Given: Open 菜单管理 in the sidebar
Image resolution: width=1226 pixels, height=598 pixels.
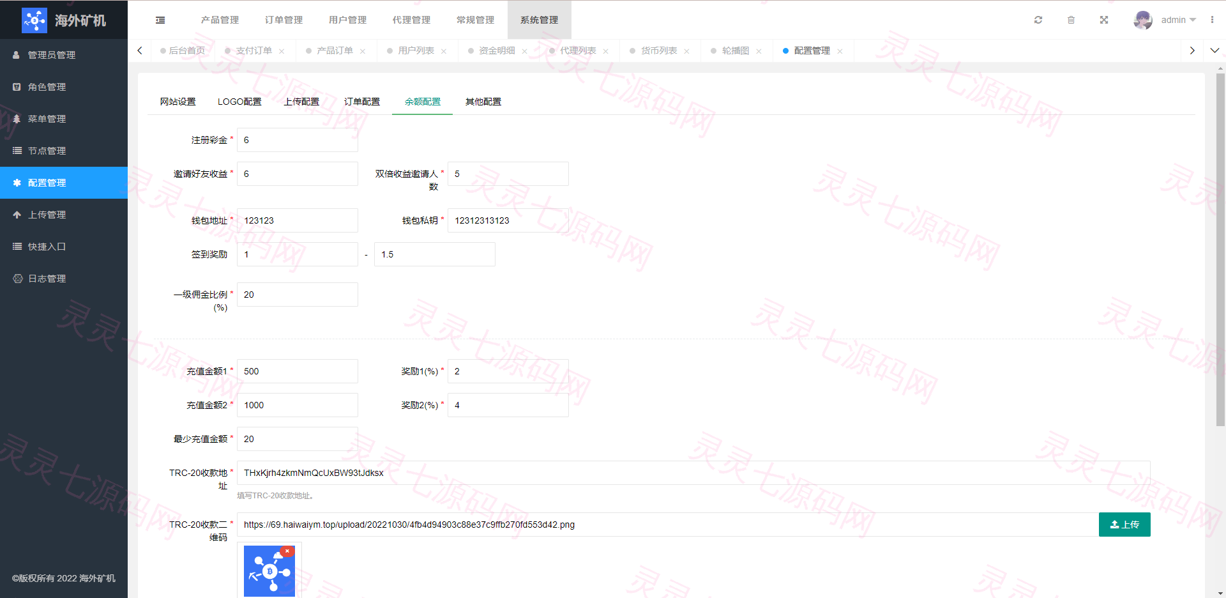Looking at the screenshot, I should [64, 119].
